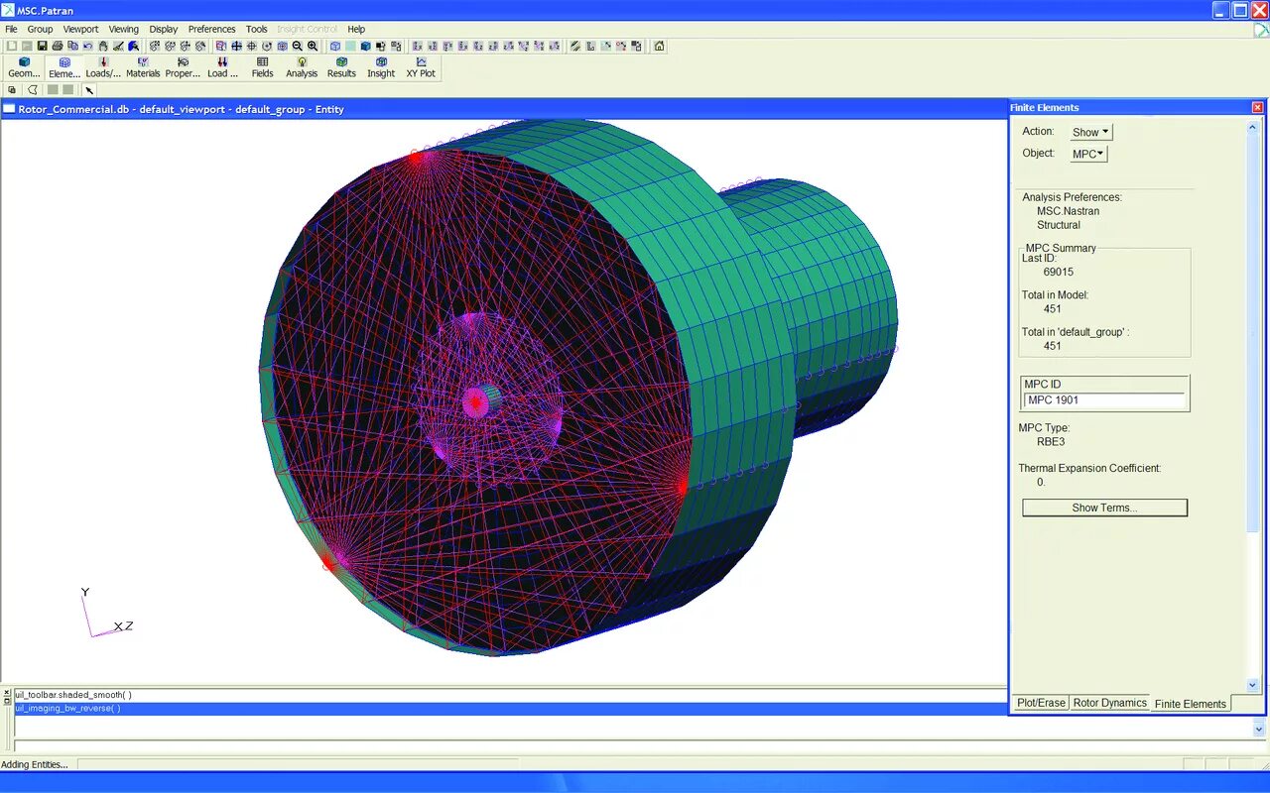Image resolution: width=1270 pixels, height=793 pixels.
Task: Open the Analysis application
Action: pos(302,67)
